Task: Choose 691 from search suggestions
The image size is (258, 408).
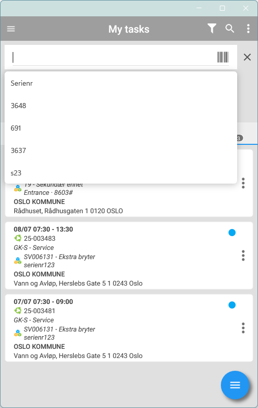Action: [x=121, y=128]
